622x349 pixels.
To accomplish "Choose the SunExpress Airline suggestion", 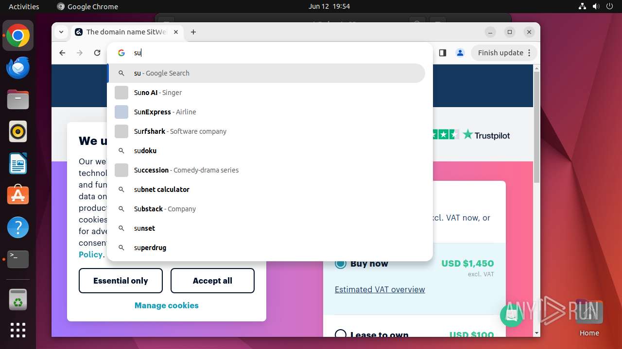I will pos(266,112).
